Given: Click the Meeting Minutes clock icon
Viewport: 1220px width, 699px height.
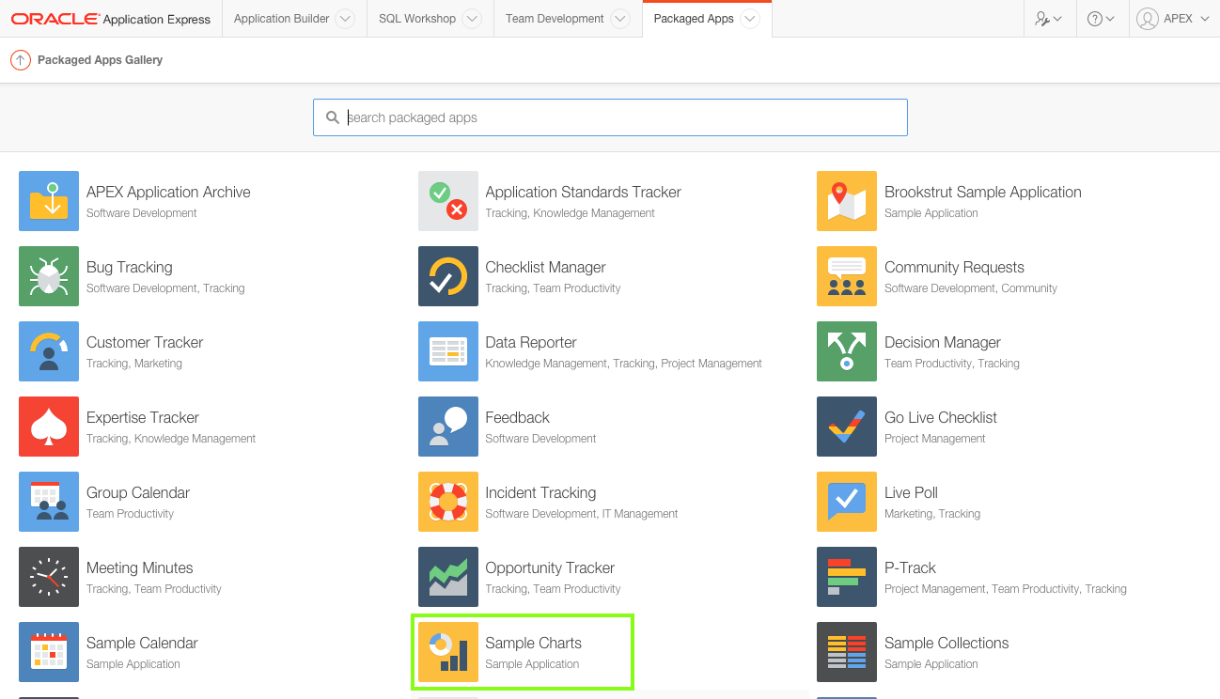Looking at the screenshot, I should coord(49,577).
